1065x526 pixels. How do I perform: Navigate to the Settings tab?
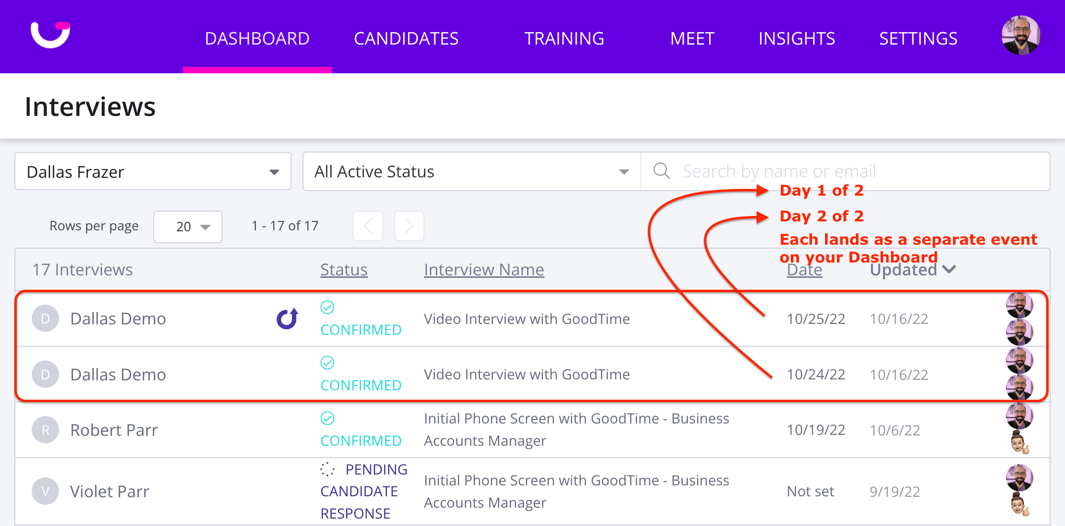[x=918, y=39]
